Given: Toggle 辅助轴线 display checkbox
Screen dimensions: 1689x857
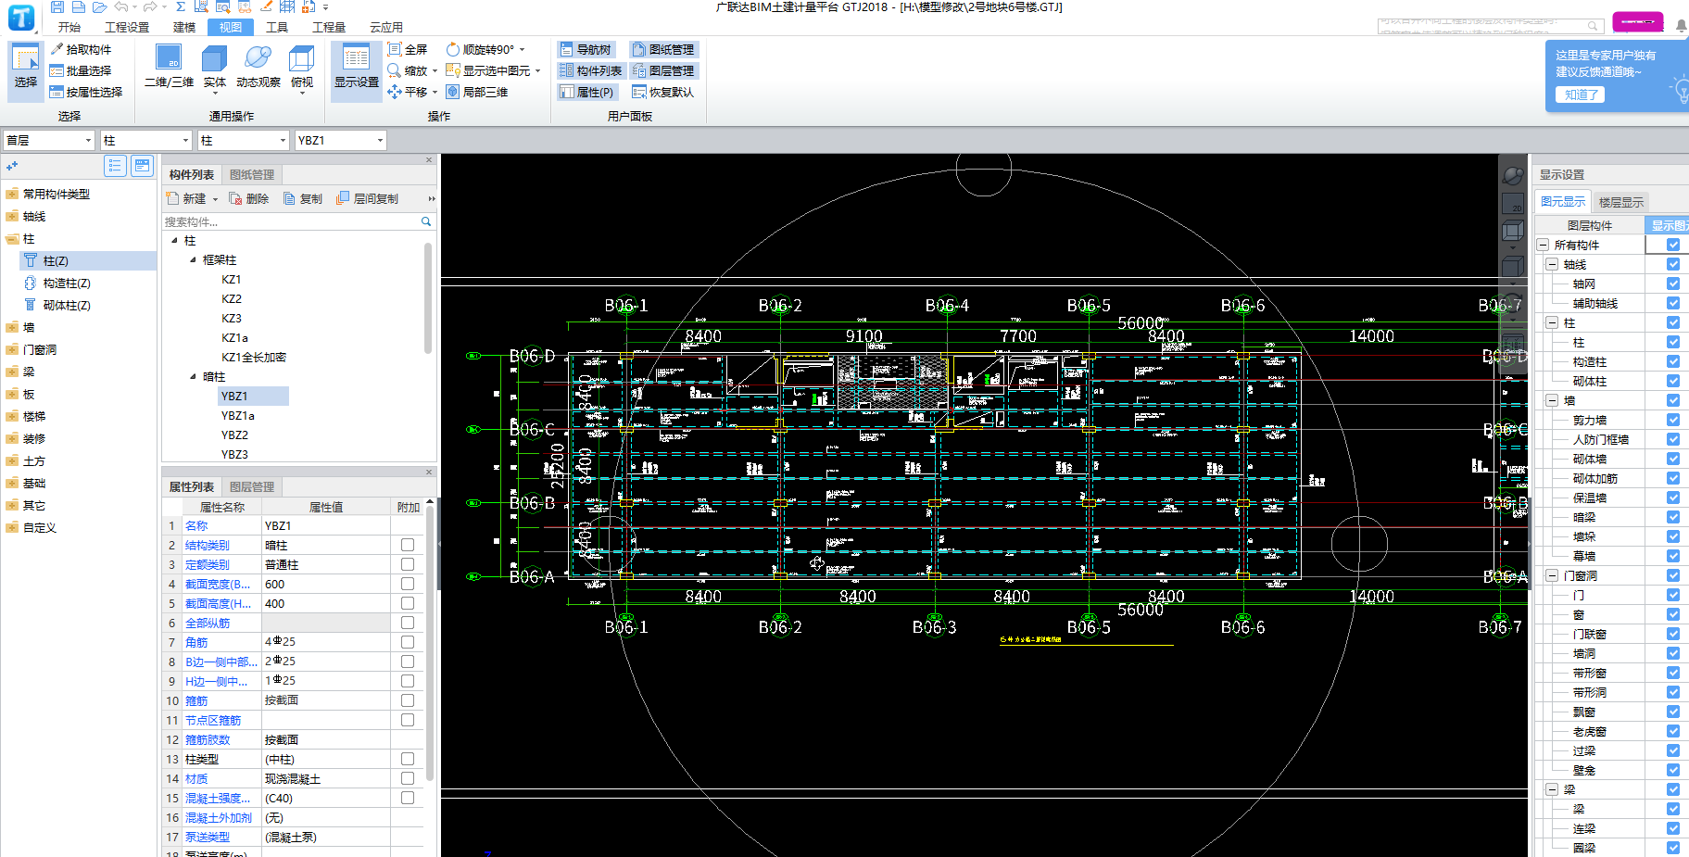Looking at the screenshot, I should click(1673, 303).
